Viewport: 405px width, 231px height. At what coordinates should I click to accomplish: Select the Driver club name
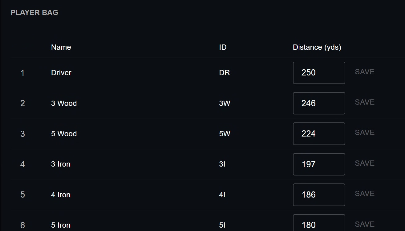(x=61, y=73)
